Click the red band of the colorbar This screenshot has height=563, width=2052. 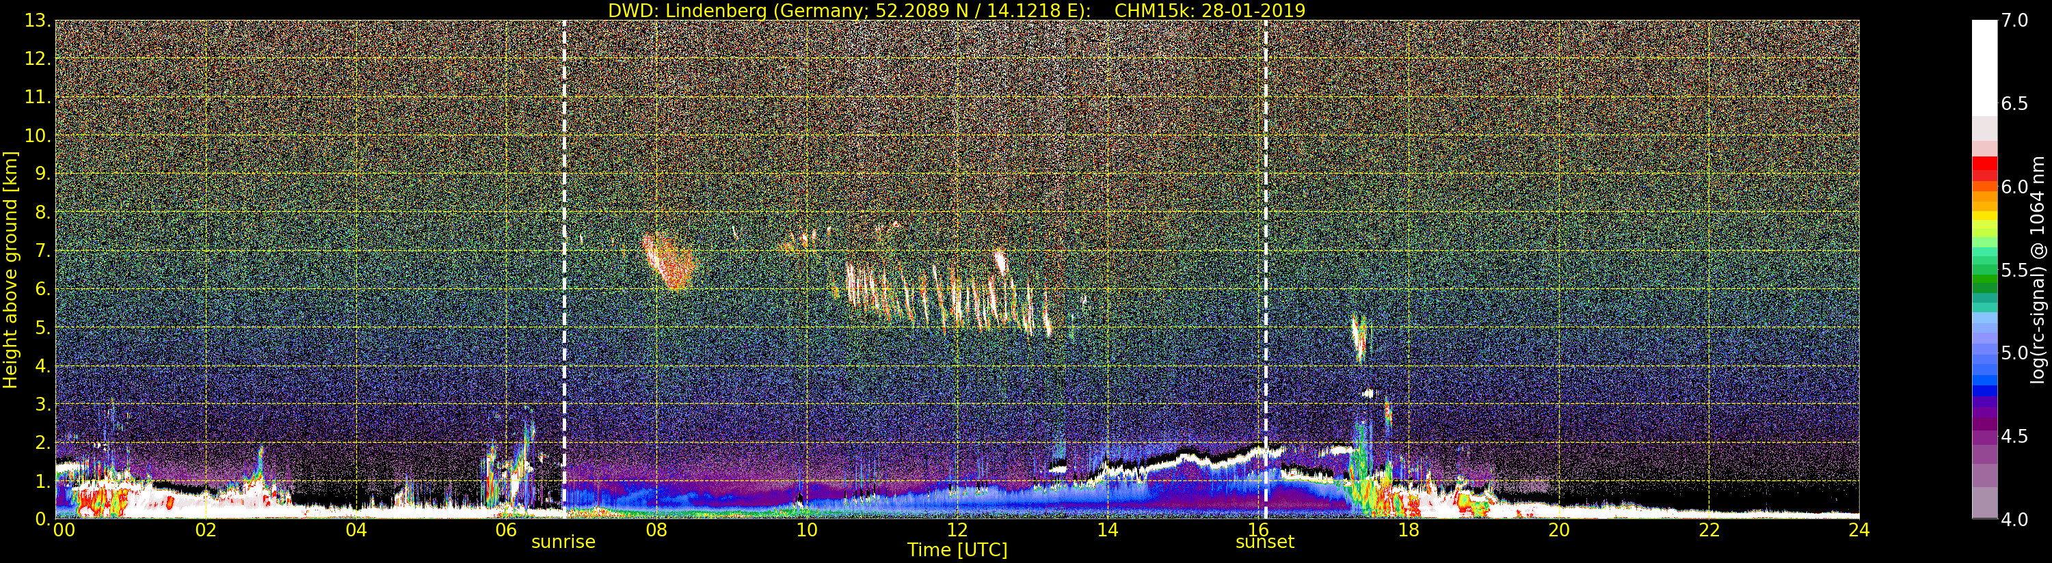pos(1984,169)
